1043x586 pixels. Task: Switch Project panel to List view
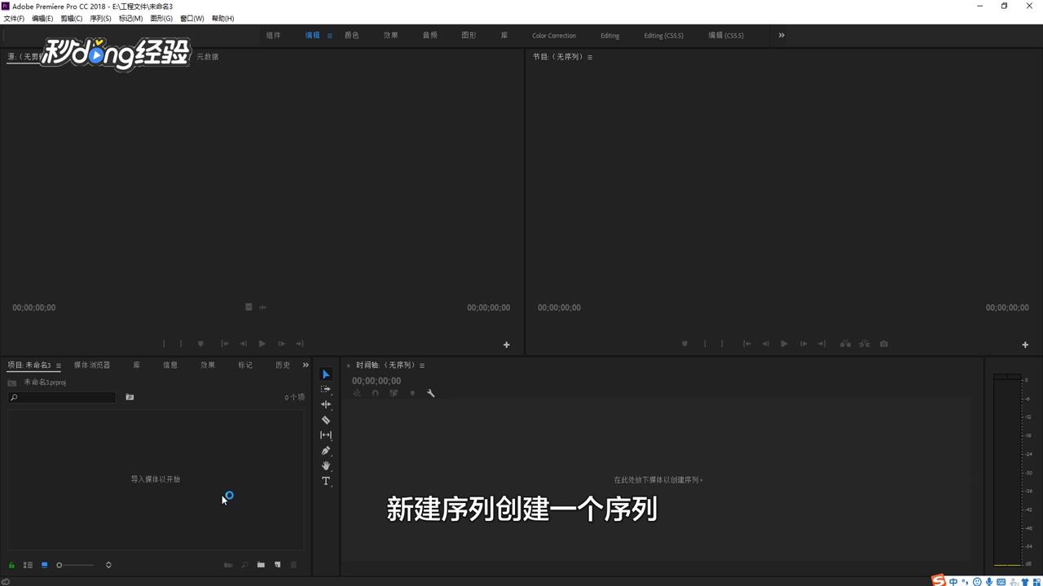[x=28, y=565]
